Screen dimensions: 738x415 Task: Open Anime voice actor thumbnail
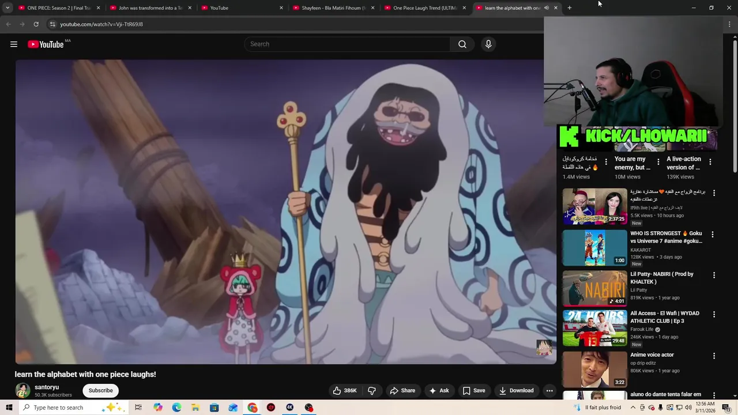tap(594, 369)
